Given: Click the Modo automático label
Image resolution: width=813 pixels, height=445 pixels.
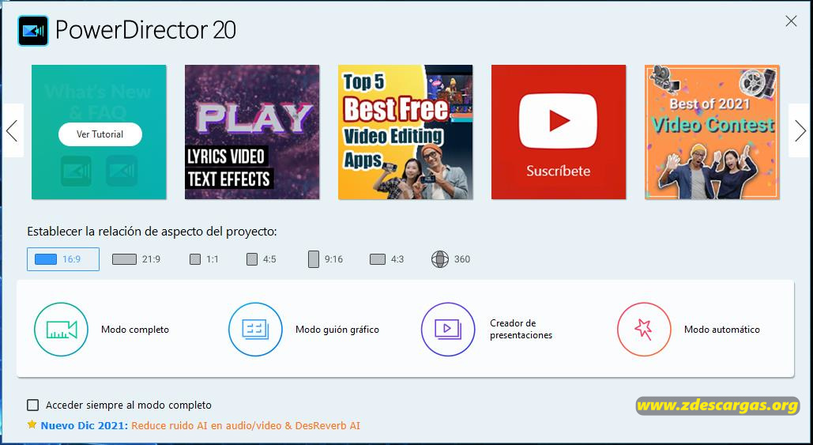Looking at the screenshot, I should tap(722, 330).
